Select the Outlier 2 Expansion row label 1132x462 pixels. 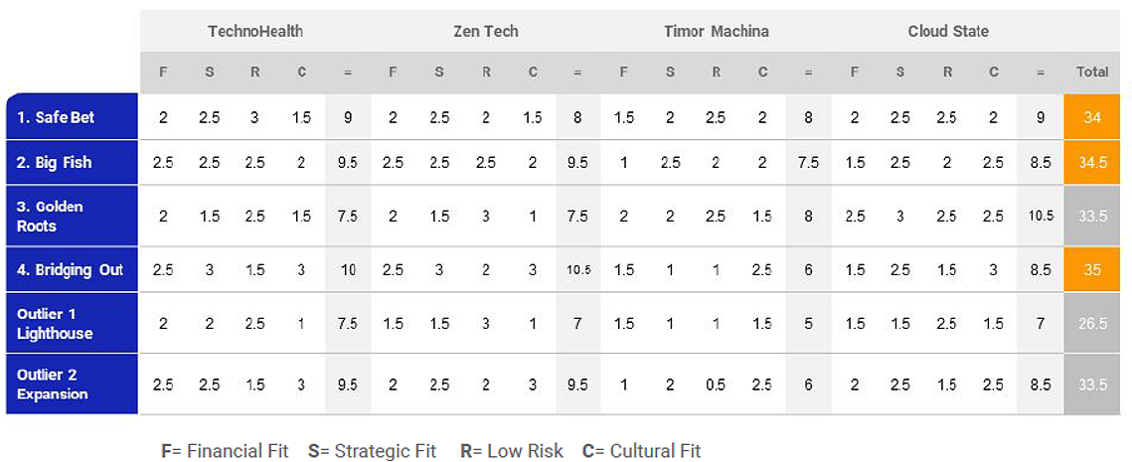73,385
